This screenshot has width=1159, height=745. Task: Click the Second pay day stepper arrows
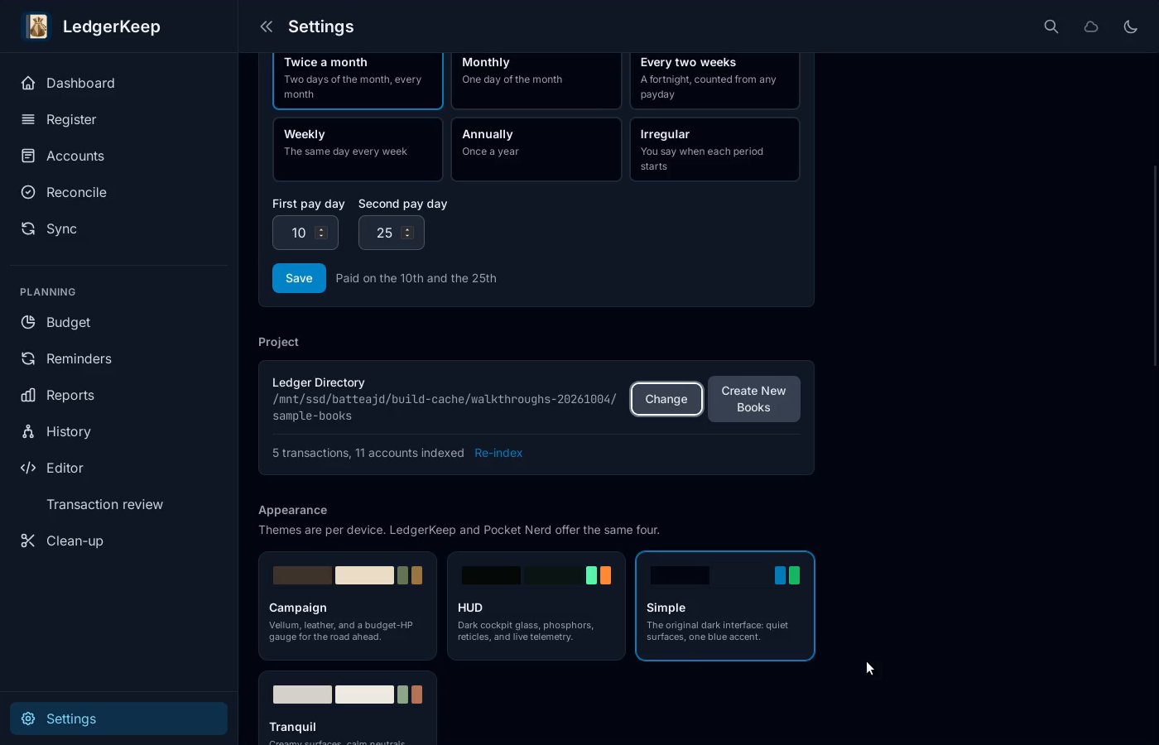pos(407,233)
